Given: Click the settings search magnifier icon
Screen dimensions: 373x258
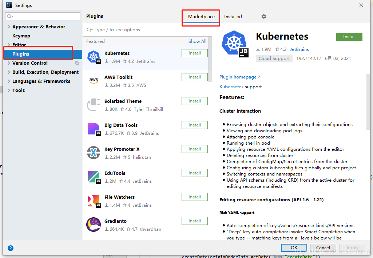Looking at the screenshot, I should tap(10, 16).
